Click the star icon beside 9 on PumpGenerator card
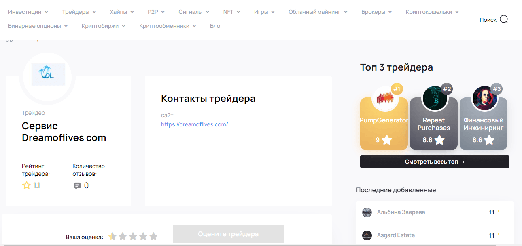Image resolution: width=522 pixels, height=246 pixels. click(387, 139)
